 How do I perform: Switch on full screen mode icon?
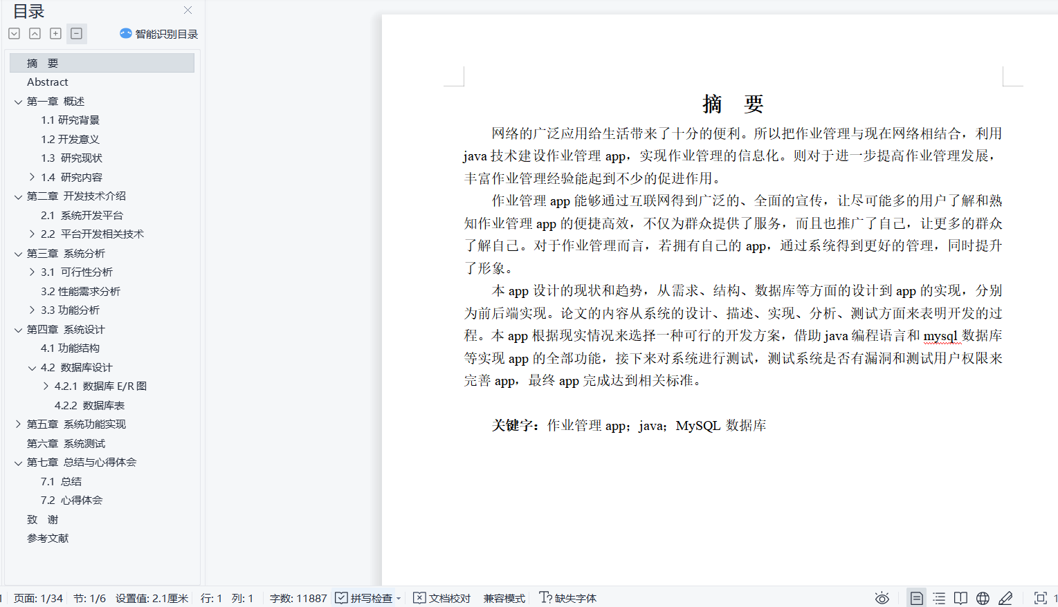[1040, 597]
